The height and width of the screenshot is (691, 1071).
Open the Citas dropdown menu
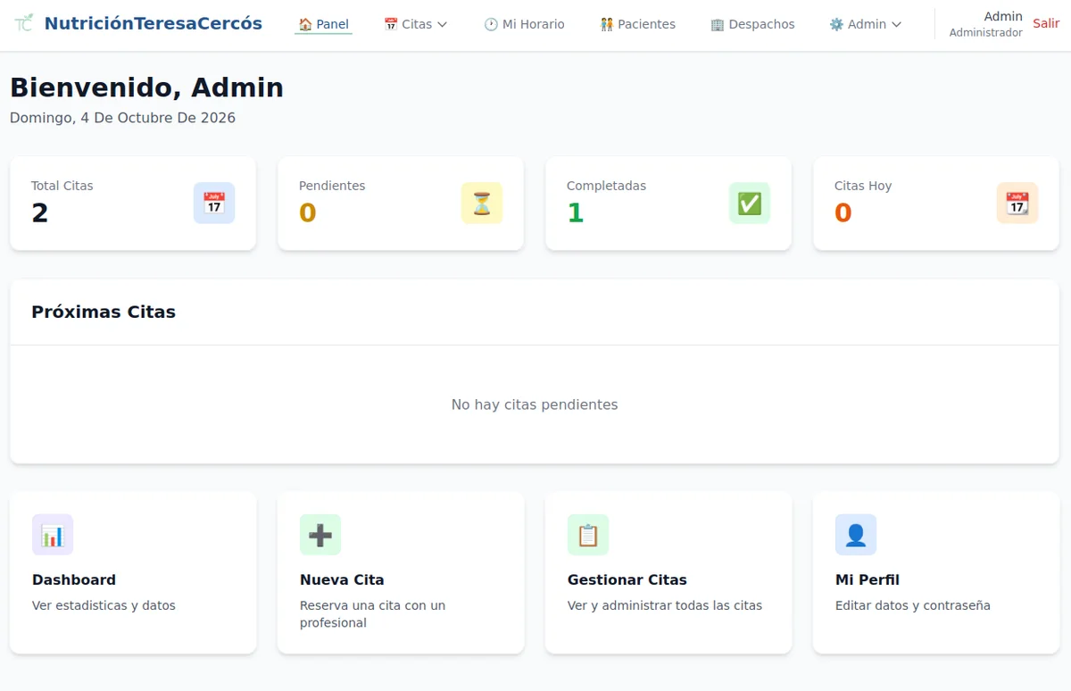[415, 24]
